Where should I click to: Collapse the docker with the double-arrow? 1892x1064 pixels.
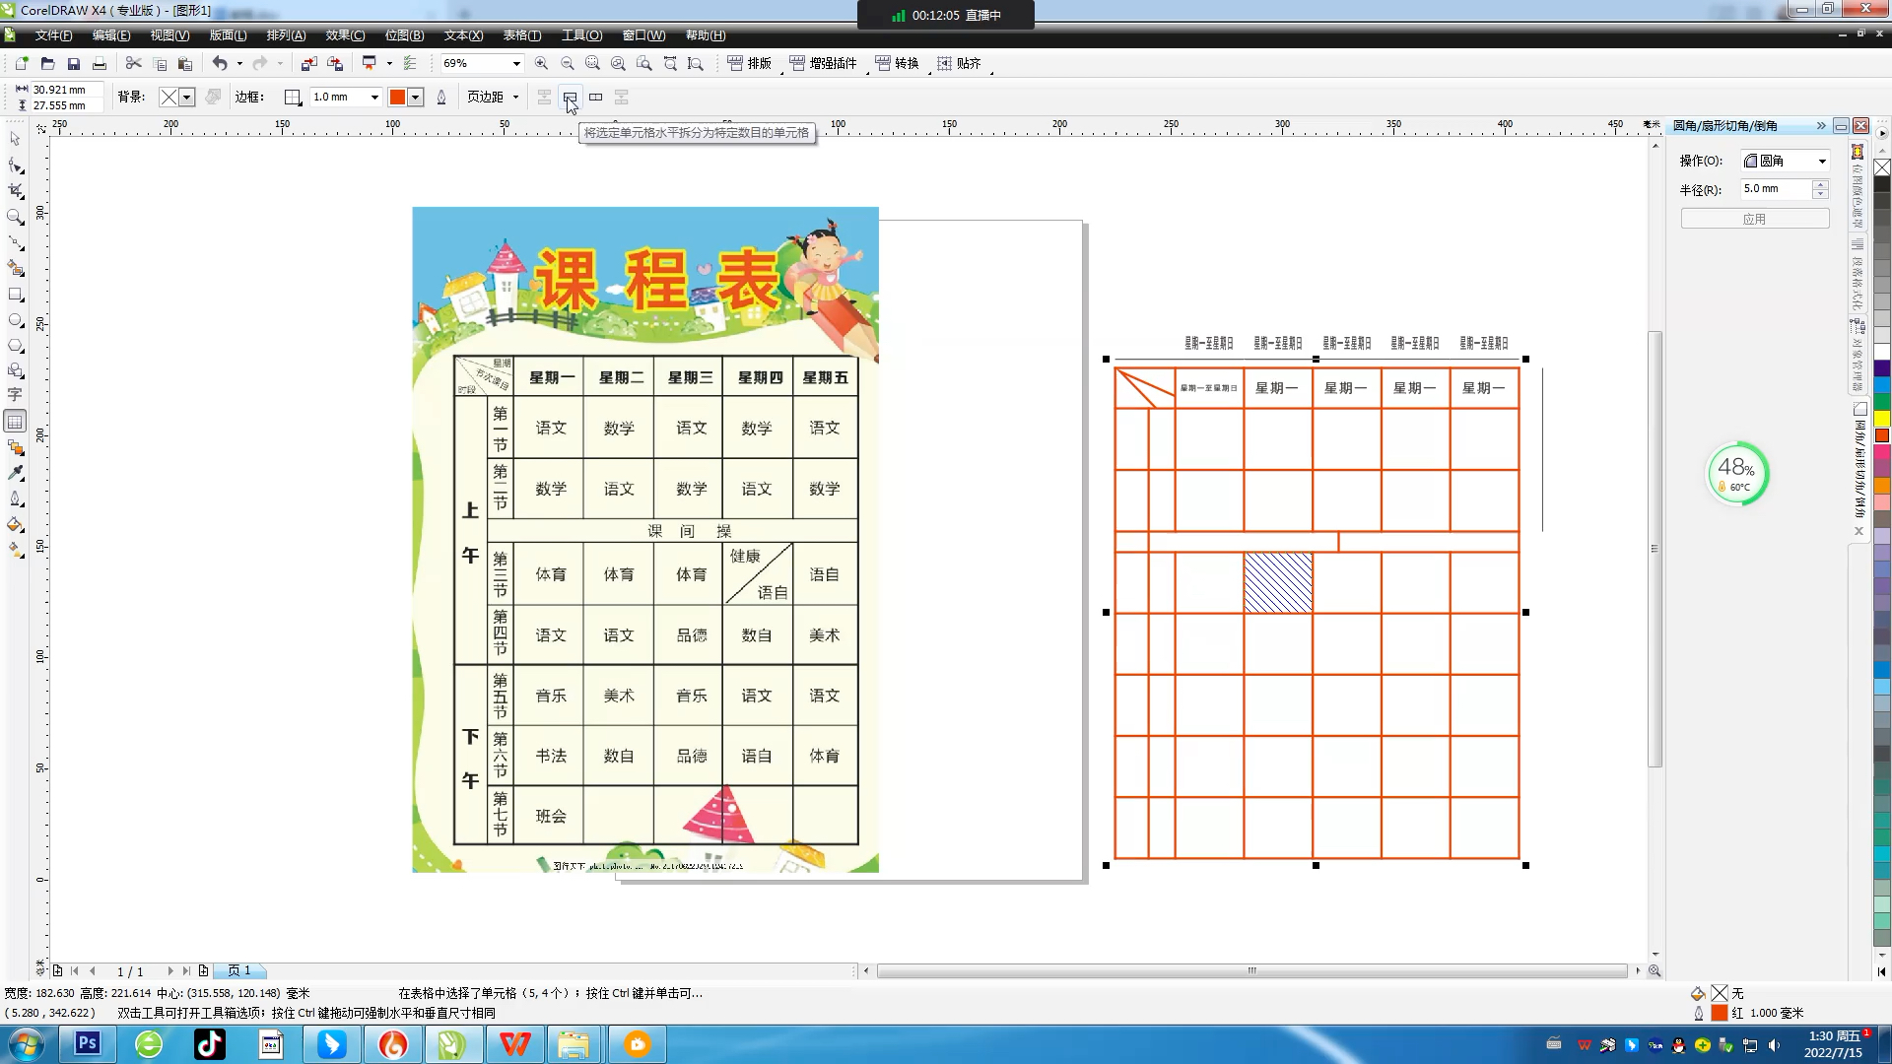(1821, 125)
